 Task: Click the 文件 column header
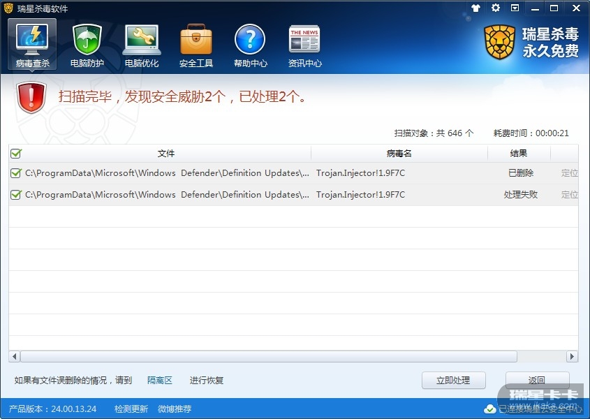[x=166, y=153]
